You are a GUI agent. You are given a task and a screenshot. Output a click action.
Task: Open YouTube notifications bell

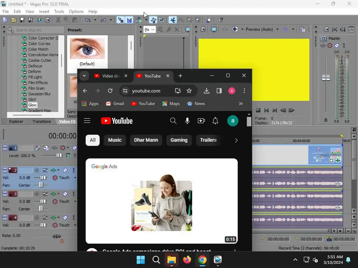point(215,121)
